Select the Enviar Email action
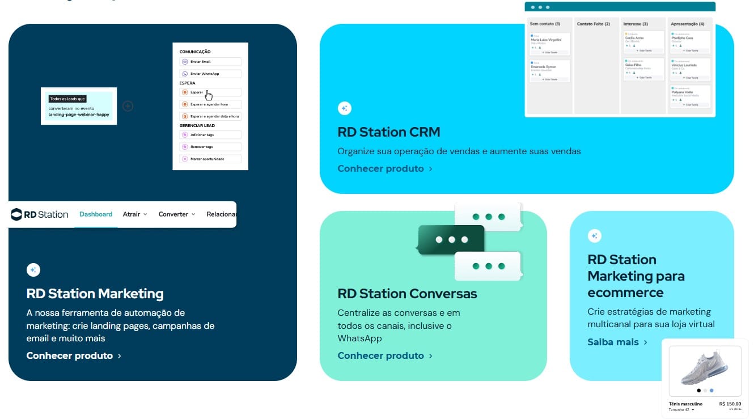Screen dimensions: 754x419 click(210, 62)
